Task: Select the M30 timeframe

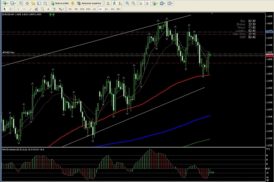Action: click(88, 9)
